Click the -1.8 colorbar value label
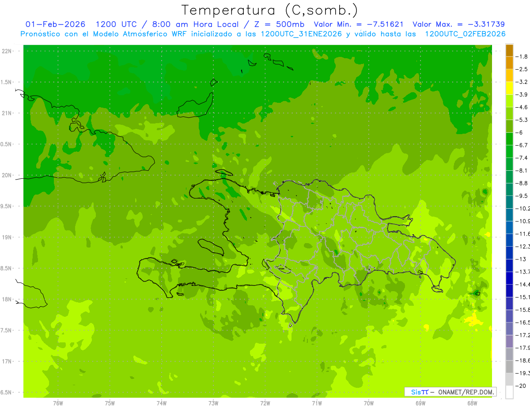The image size is (530, 409). tap(522, 56)
